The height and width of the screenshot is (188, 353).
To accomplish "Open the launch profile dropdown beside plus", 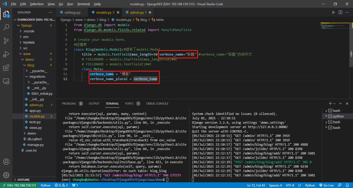I will click(x=334, y=103).
